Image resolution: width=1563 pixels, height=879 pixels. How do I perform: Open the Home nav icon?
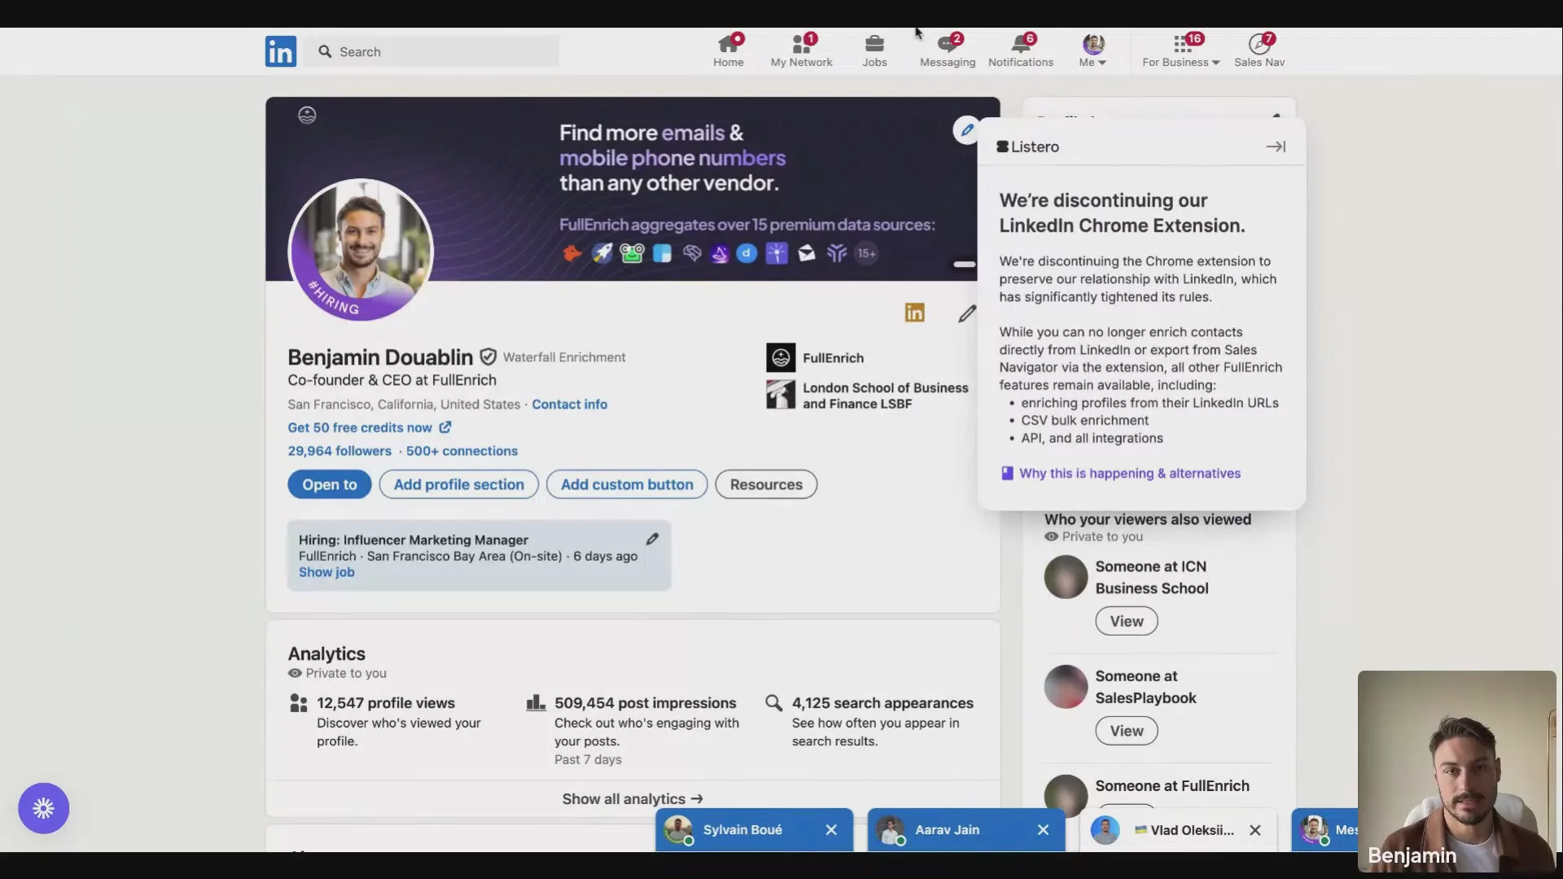click(x=729, y=50)
